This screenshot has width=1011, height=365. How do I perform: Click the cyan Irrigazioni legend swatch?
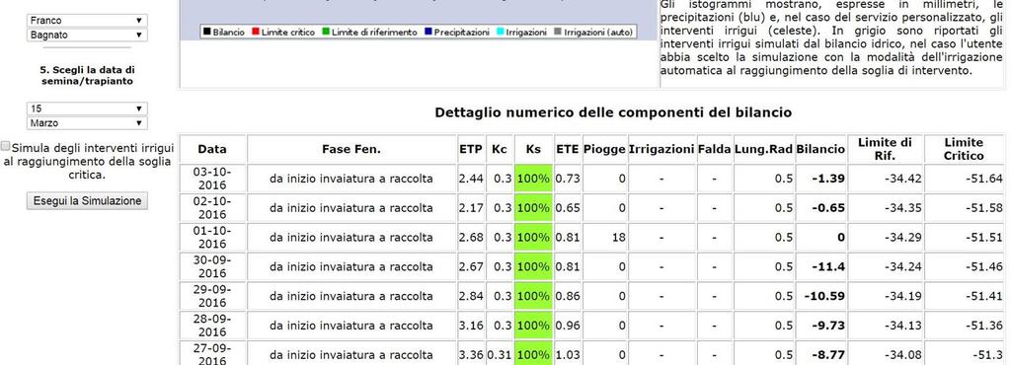500,32
